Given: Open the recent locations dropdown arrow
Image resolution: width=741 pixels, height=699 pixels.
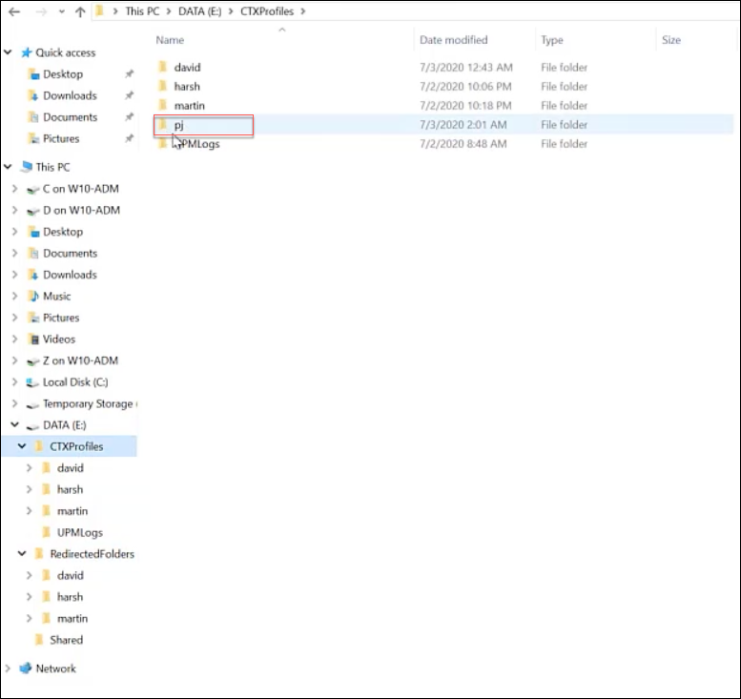Looking at the screenshot, I should pos(61,11).
